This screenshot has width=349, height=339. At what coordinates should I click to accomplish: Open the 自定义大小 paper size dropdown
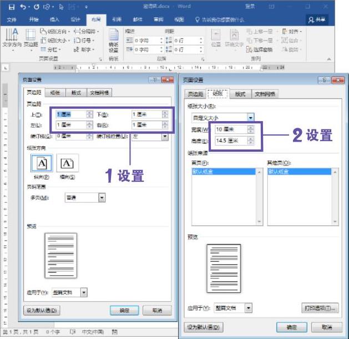point(251,117)
